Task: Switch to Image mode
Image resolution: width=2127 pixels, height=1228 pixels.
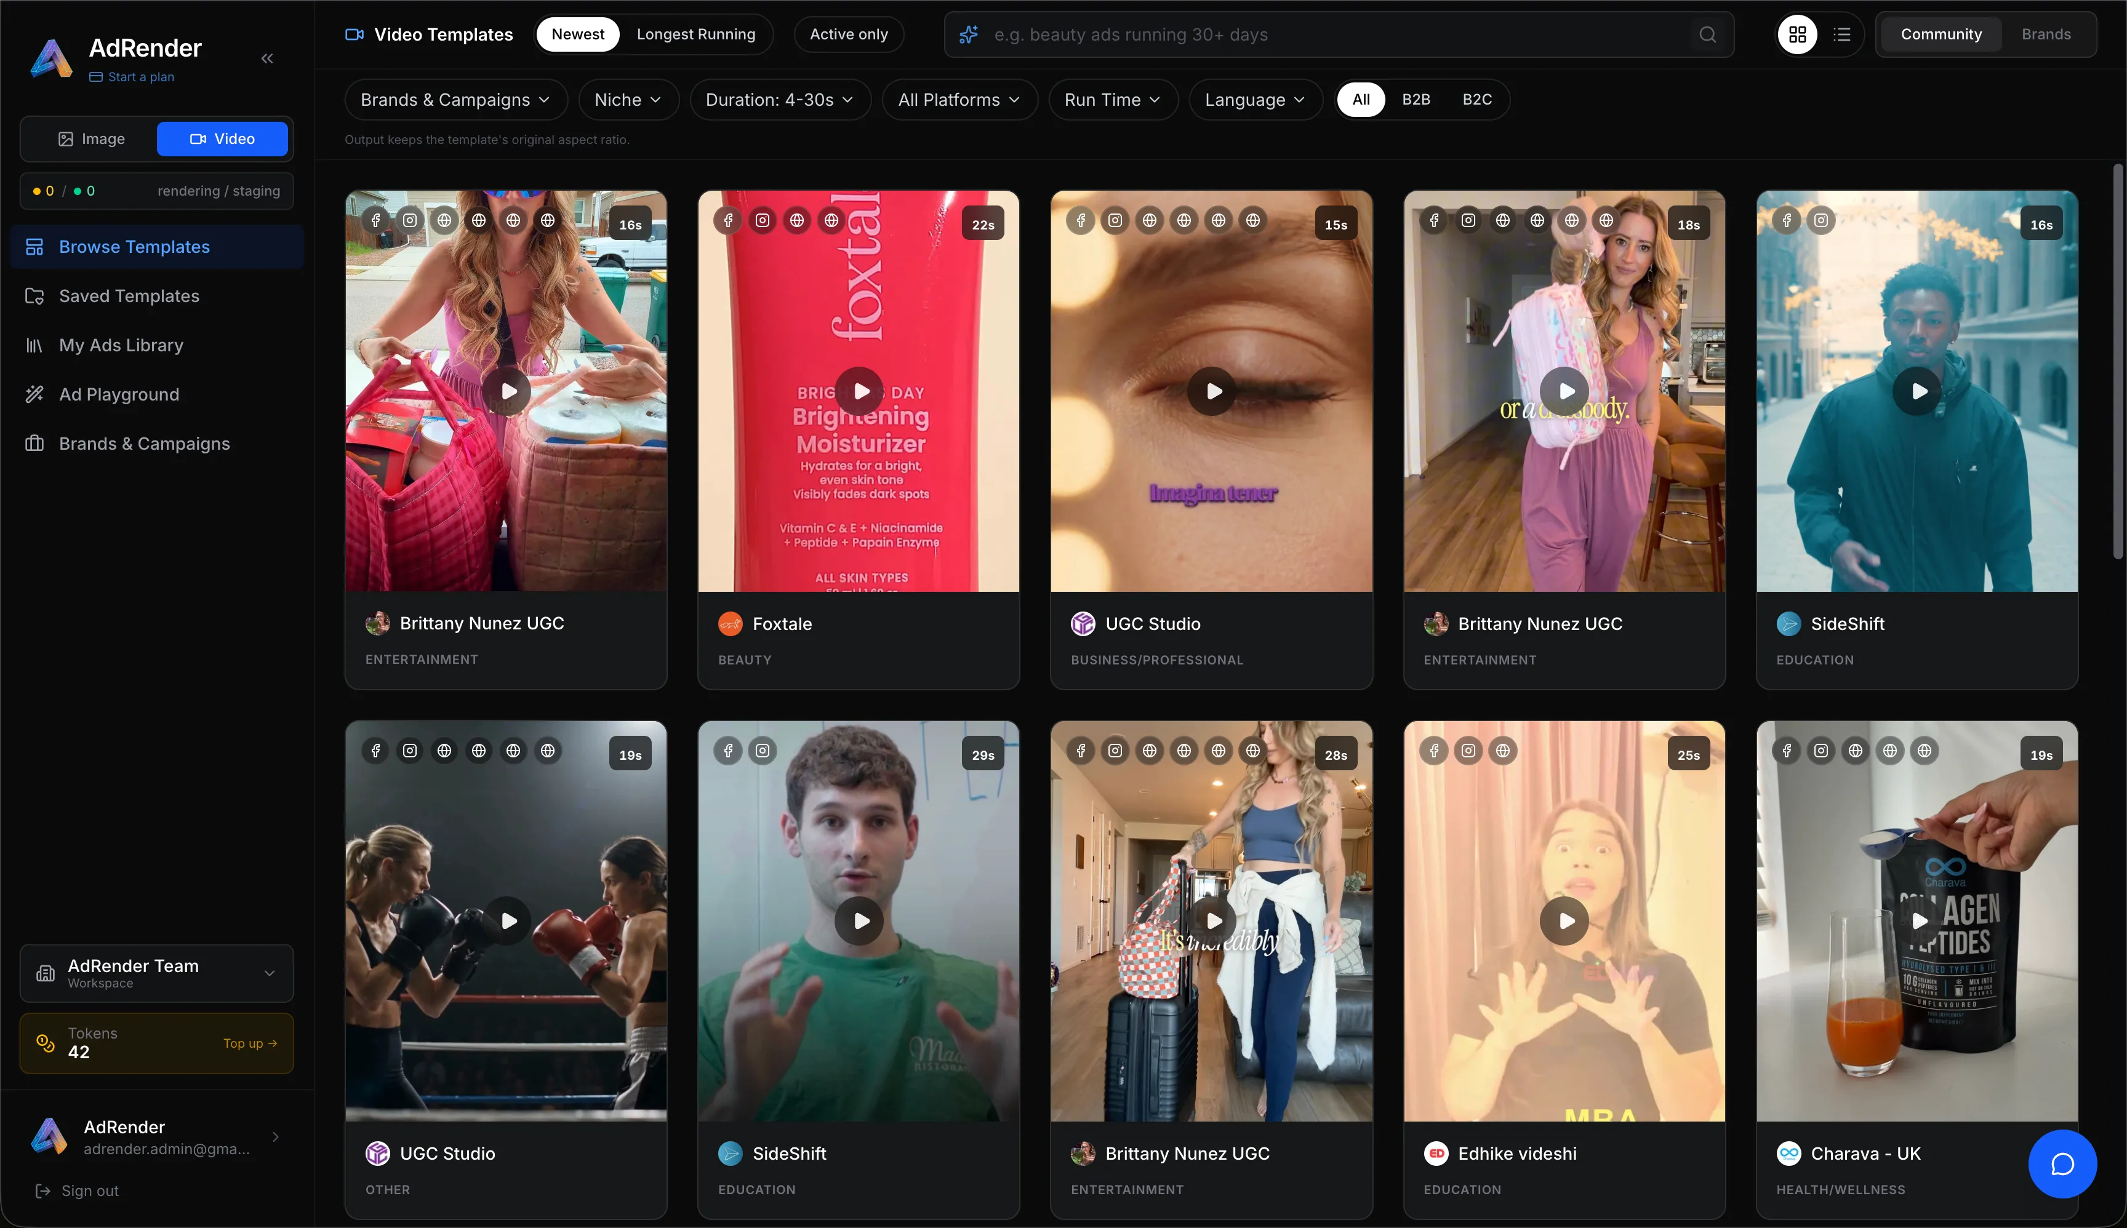Action: pos(91,139)
